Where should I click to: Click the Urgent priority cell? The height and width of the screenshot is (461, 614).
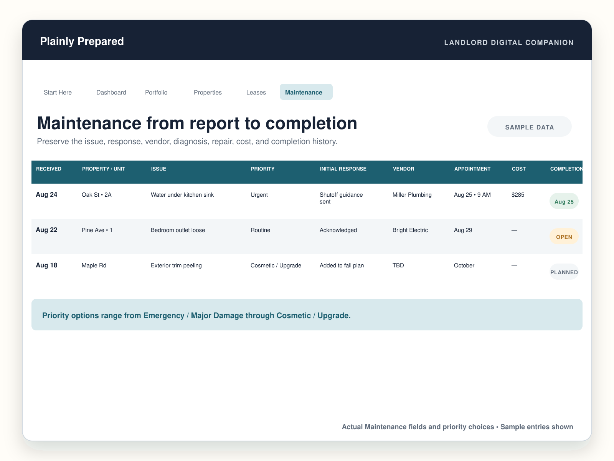(259, 195)
